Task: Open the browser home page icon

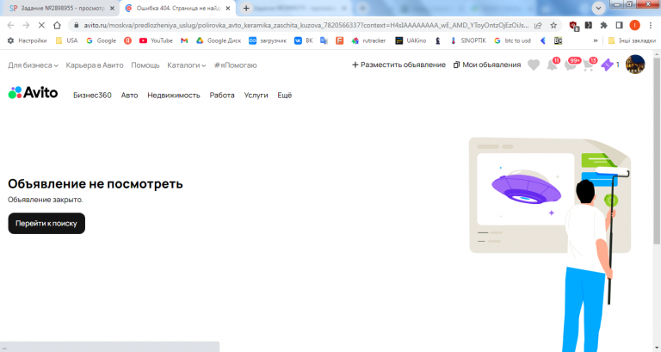Action: tap(57, 25)
